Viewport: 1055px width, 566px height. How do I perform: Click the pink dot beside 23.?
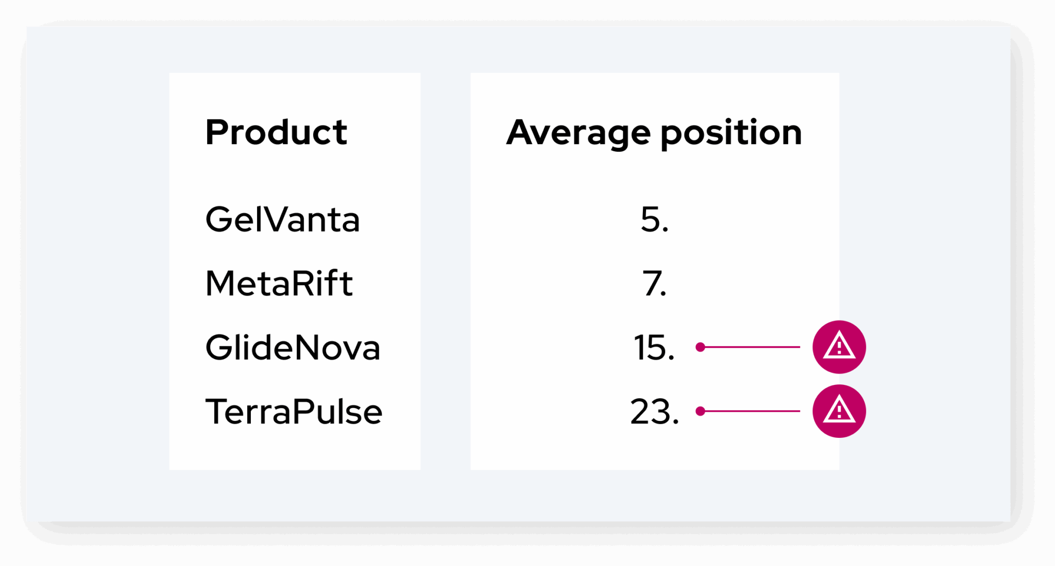[700, 411]
